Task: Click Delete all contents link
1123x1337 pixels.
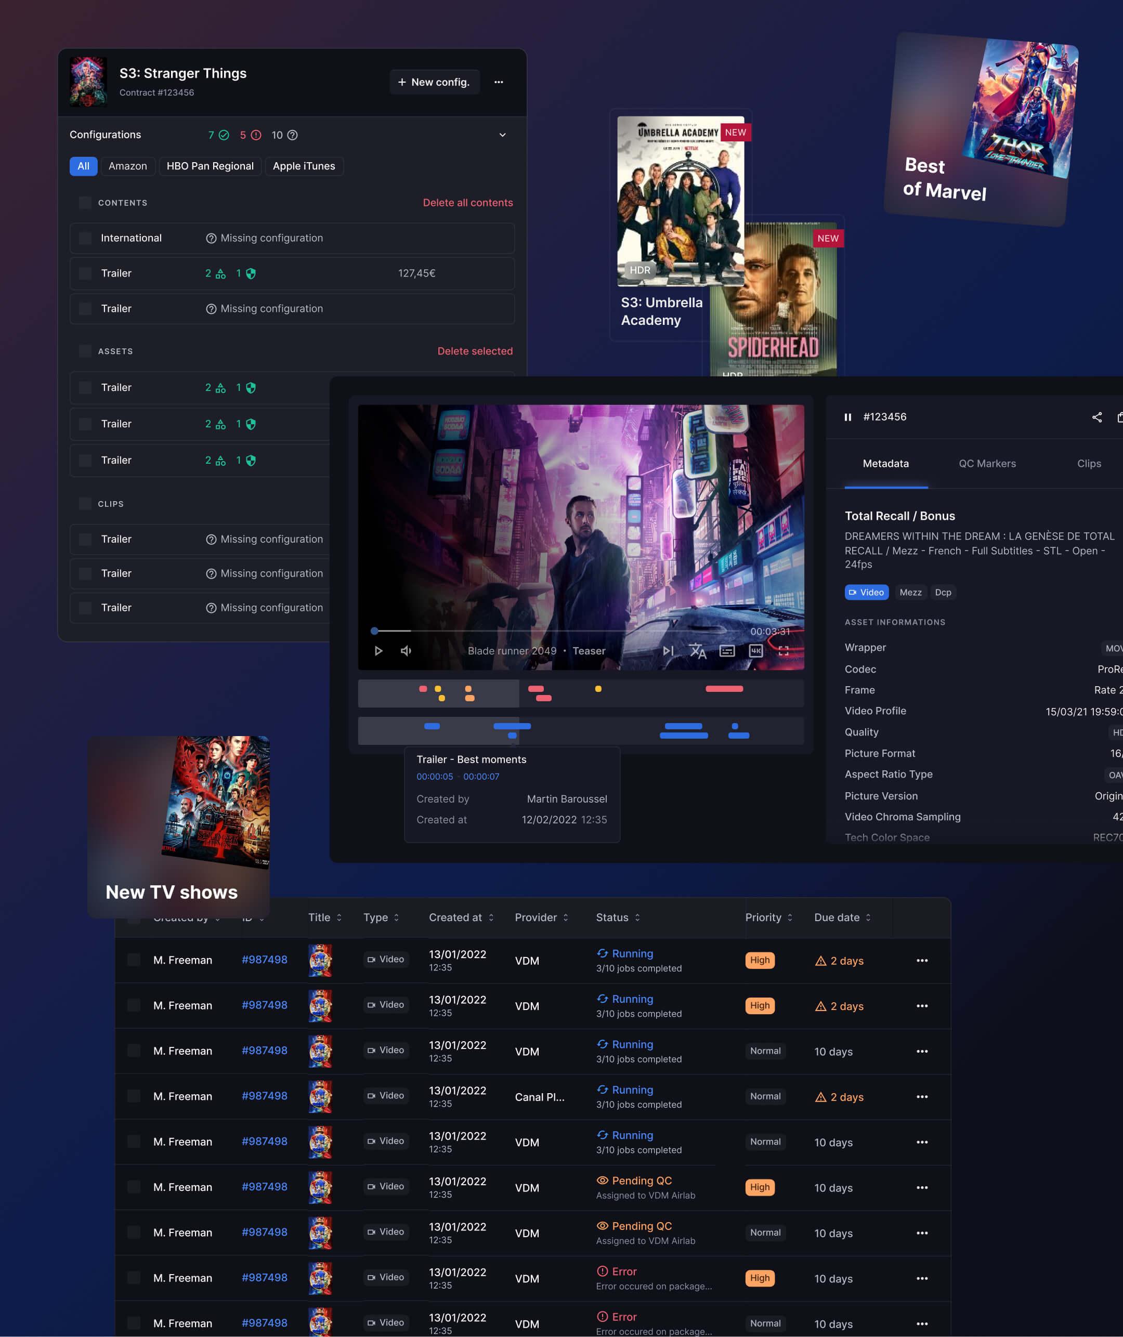Action: coord(467,202)
